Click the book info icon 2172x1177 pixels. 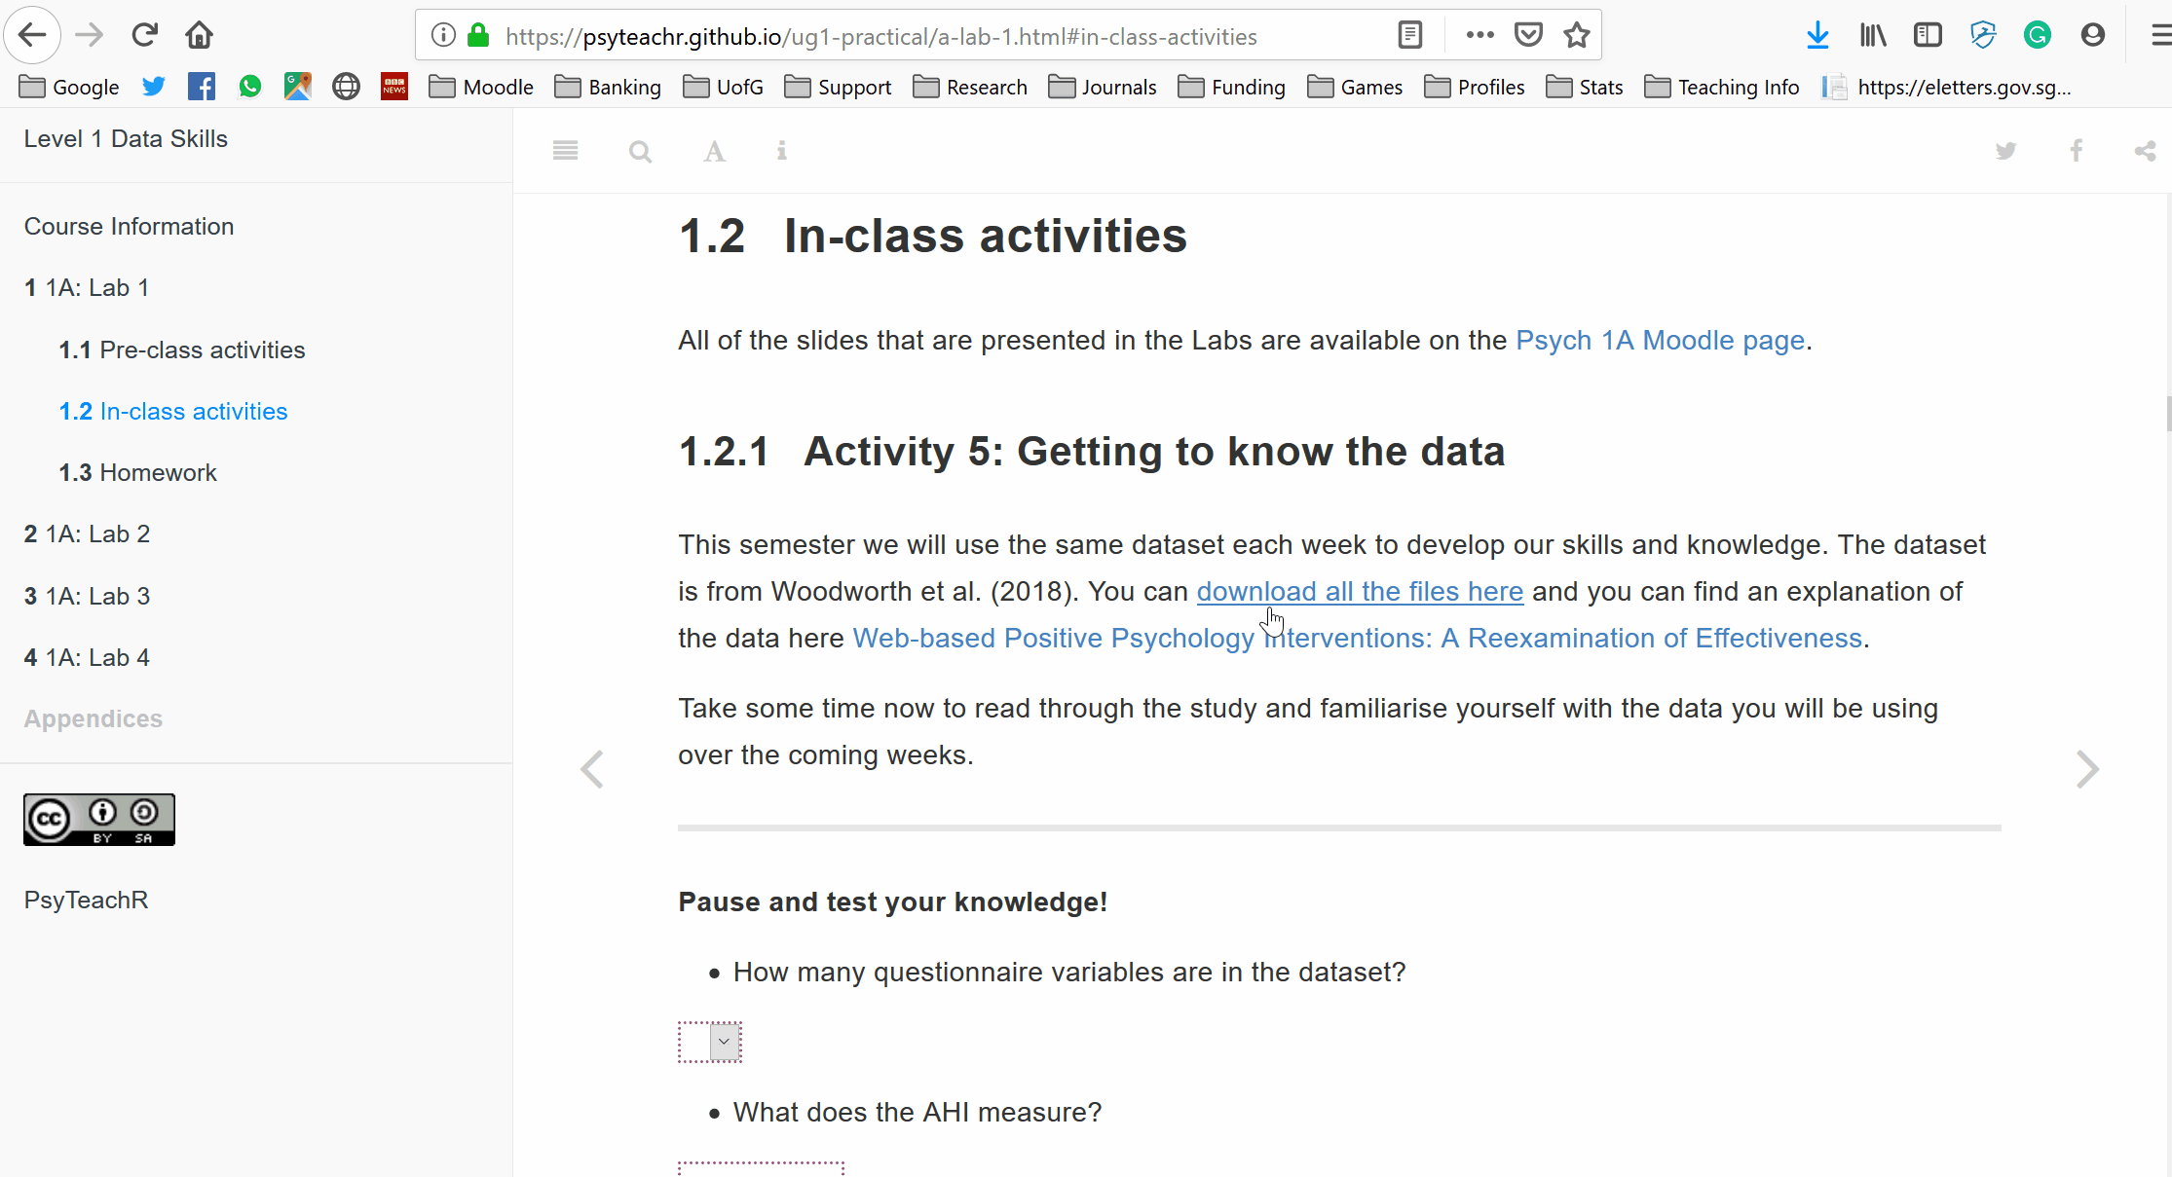pyautogui.click(x=781, y=151)
